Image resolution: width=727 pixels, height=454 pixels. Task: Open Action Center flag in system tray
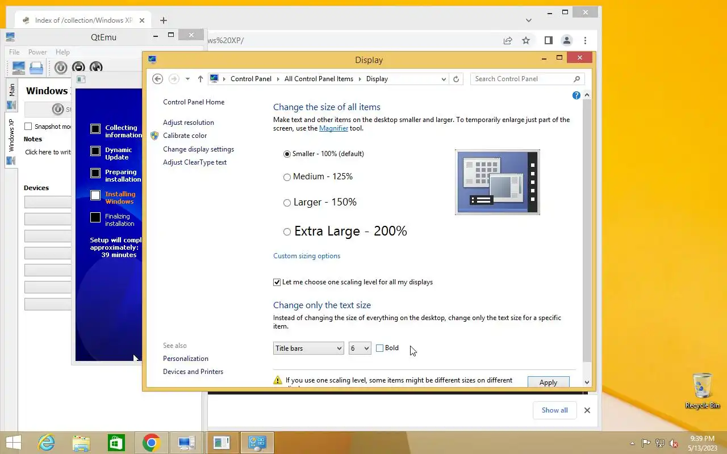point(646,443)
